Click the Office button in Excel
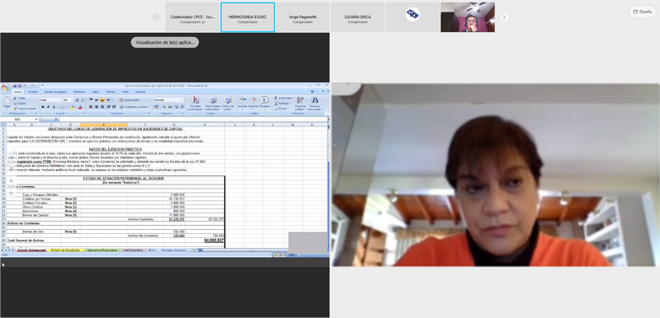 [5, 88]
